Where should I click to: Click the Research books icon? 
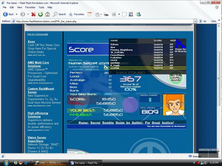pos(131,14)
